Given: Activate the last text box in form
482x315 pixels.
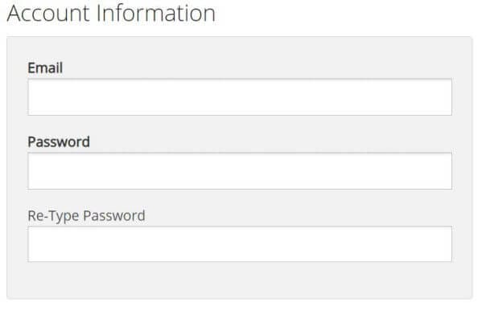Looking at the screenshot, I should [x=240, y=244].
